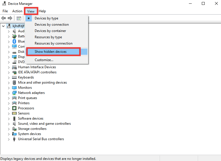
Task: Expand the IDE ATA/ATAPI controllers node
Action: (x=9, y=73)
